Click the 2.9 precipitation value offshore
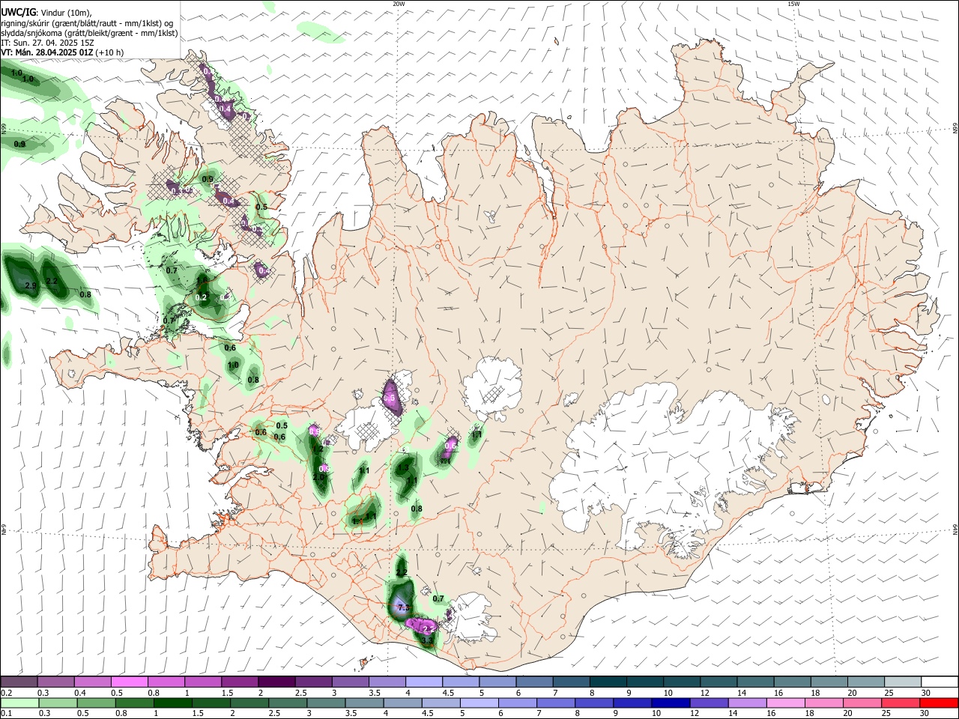This screenshot has width=959, height=719. point(31,285)
